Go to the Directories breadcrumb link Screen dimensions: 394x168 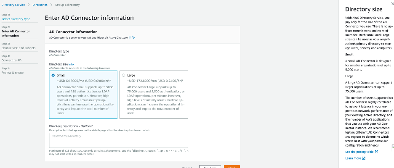pyautogui.click(x=40, y=5)
